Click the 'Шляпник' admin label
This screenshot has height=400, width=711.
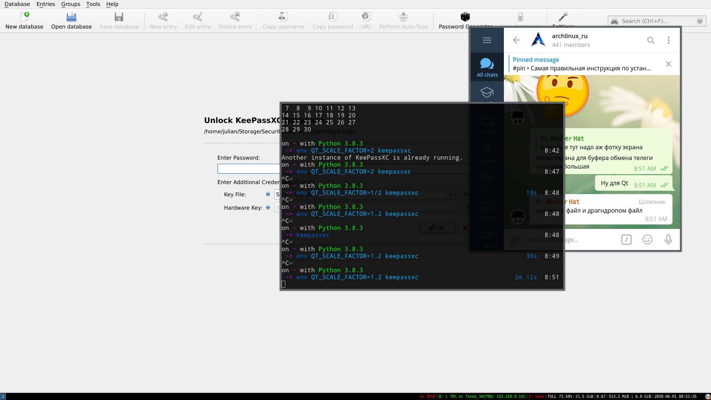tap(652, 202)
